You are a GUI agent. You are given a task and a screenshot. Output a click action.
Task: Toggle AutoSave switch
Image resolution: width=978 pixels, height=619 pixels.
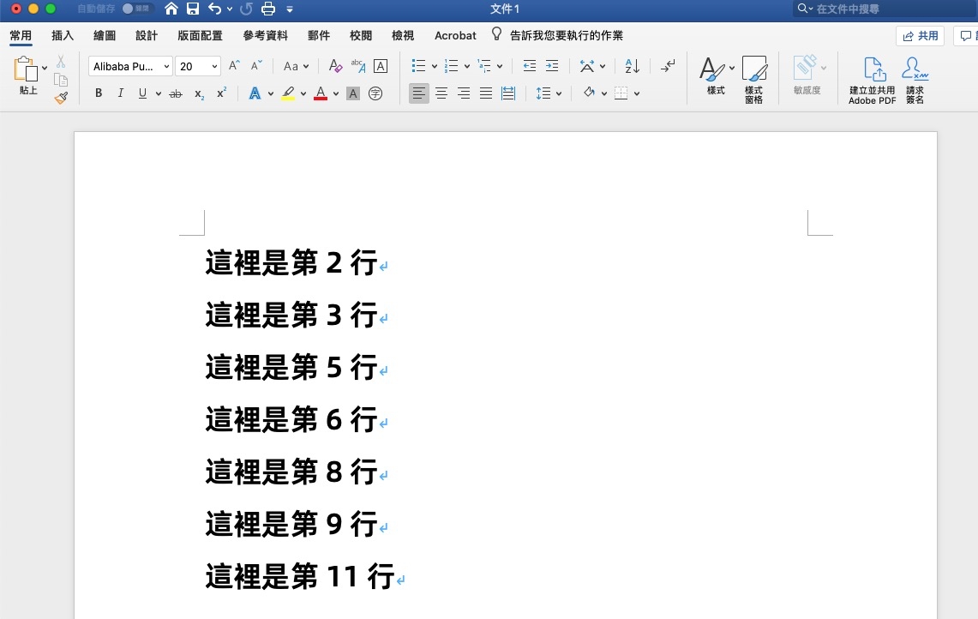pyautogui.click(x=136, y=9)
